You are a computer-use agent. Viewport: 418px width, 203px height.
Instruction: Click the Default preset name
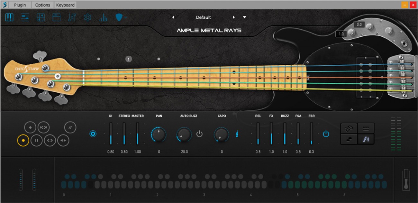coord(203,17)
